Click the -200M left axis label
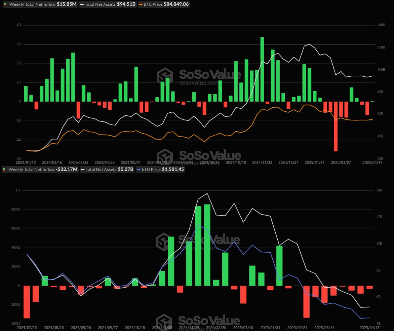394x331 pixels. click(15, 304)
